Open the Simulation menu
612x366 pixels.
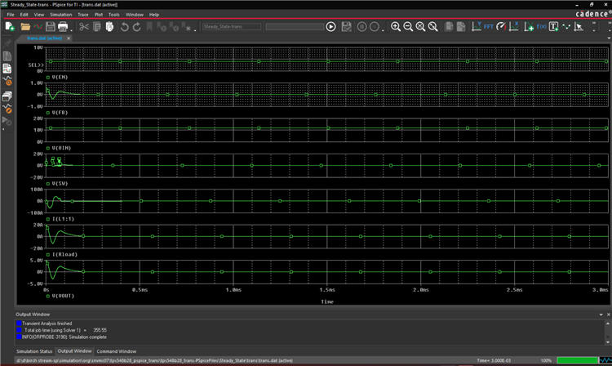tap(60, 15)
